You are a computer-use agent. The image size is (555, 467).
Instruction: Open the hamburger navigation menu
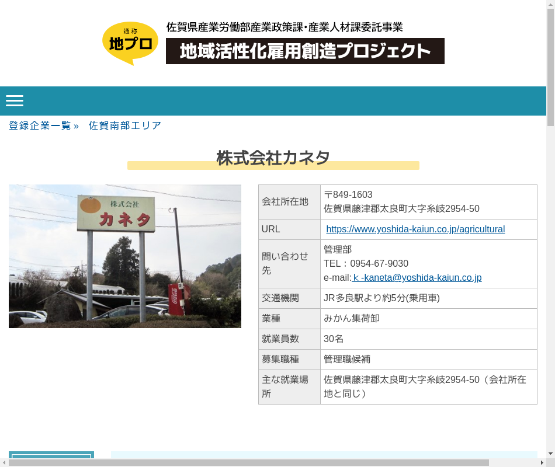pos(15,101)
